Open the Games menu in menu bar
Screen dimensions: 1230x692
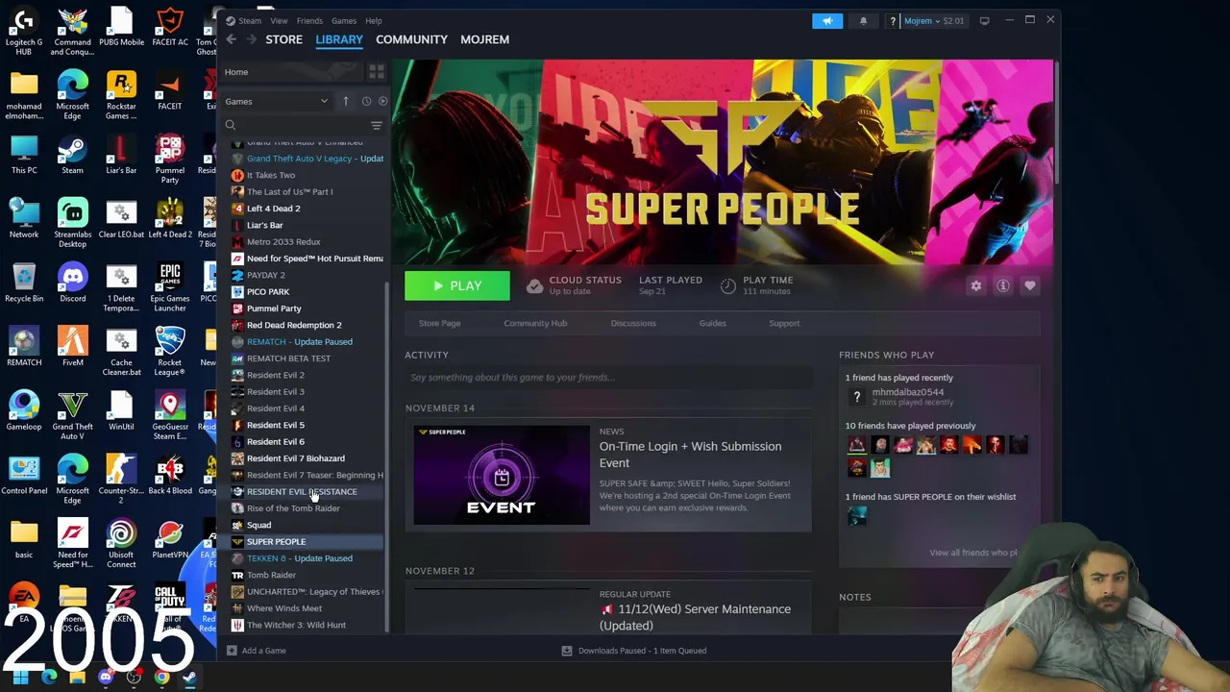click(344, 20)
